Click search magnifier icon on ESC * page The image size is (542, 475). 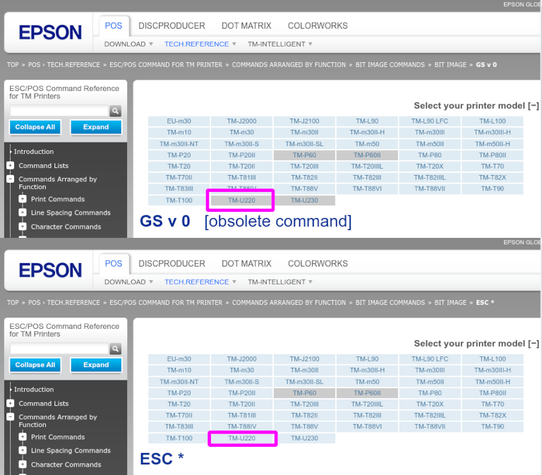116,349
